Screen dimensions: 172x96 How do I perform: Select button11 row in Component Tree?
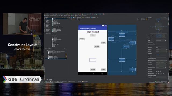(56, 59)
